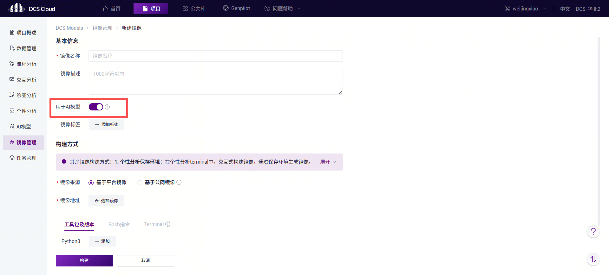Switch to the Bash指令 tab
The image size is (609, 275).
tap(119, 224)
